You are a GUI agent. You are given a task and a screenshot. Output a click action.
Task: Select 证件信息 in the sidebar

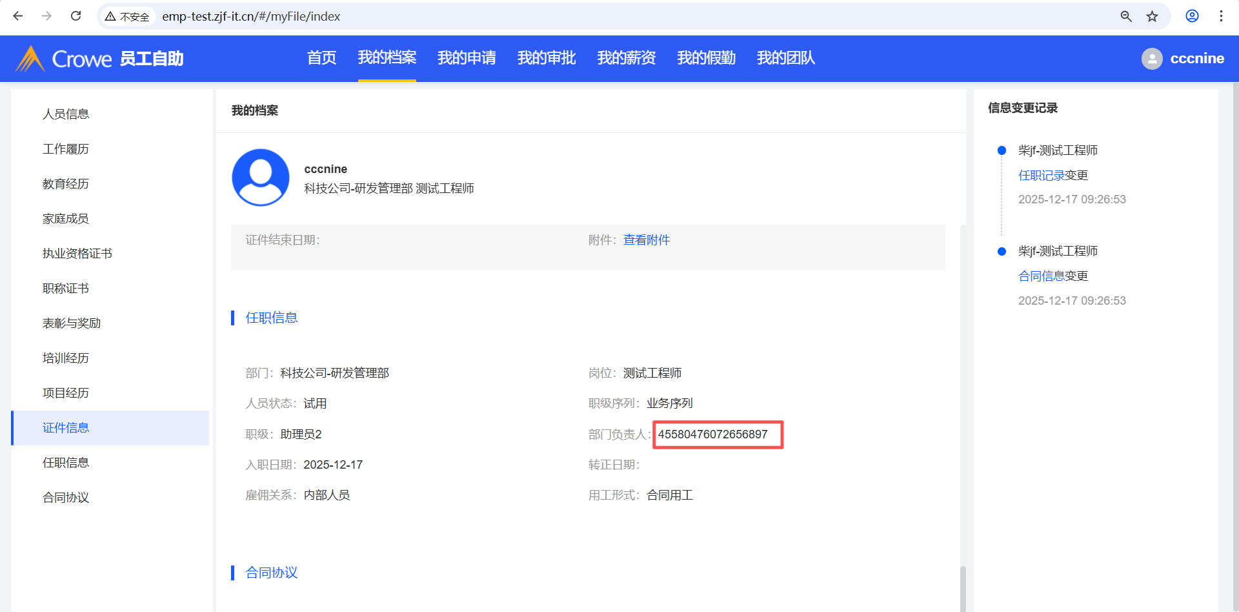(110, 428)
